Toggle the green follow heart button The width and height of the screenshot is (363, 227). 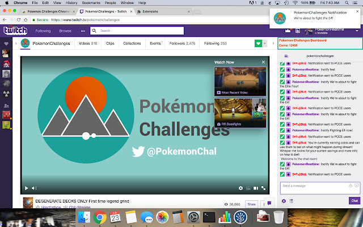click(x=258, y=43)
